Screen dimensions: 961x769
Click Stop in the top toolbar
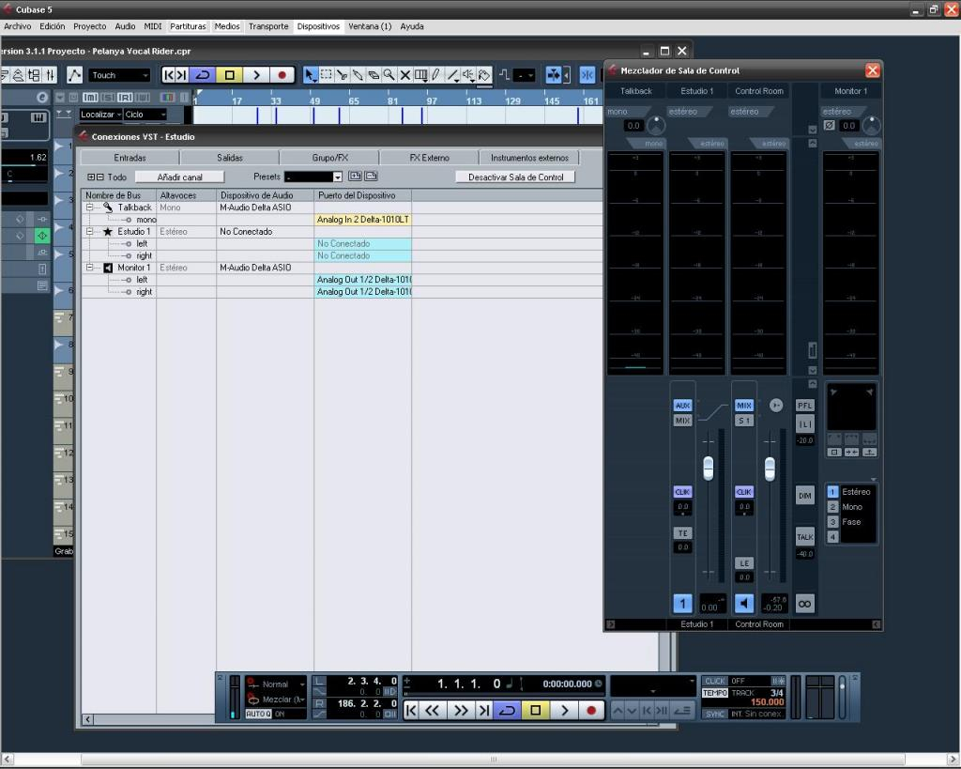(229, 75)
